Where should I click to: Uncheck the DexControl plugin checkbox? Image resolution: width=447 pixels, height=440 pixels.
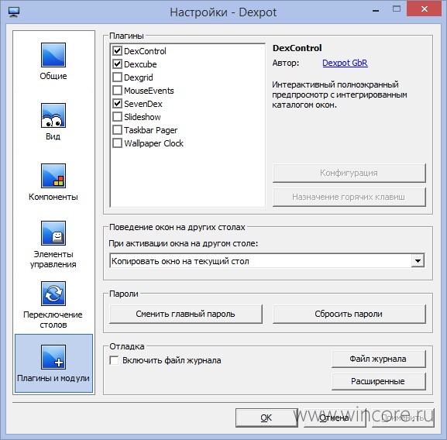118,50
